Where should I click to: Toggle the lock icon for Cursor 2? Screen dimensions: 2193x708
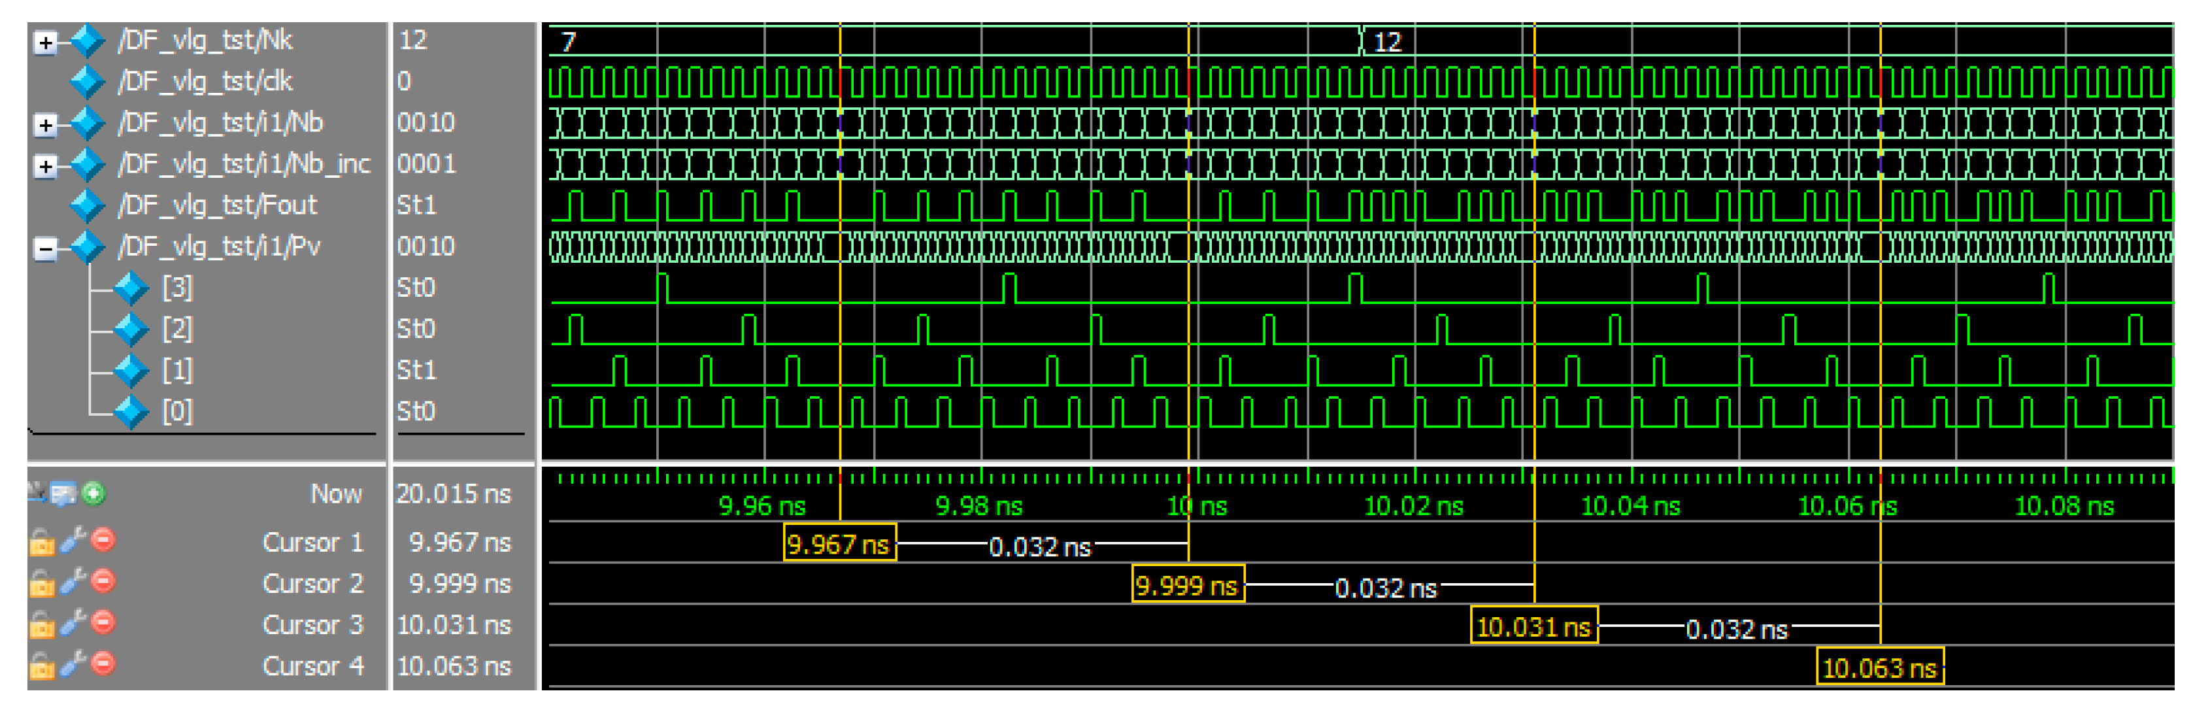coord(42,584)
